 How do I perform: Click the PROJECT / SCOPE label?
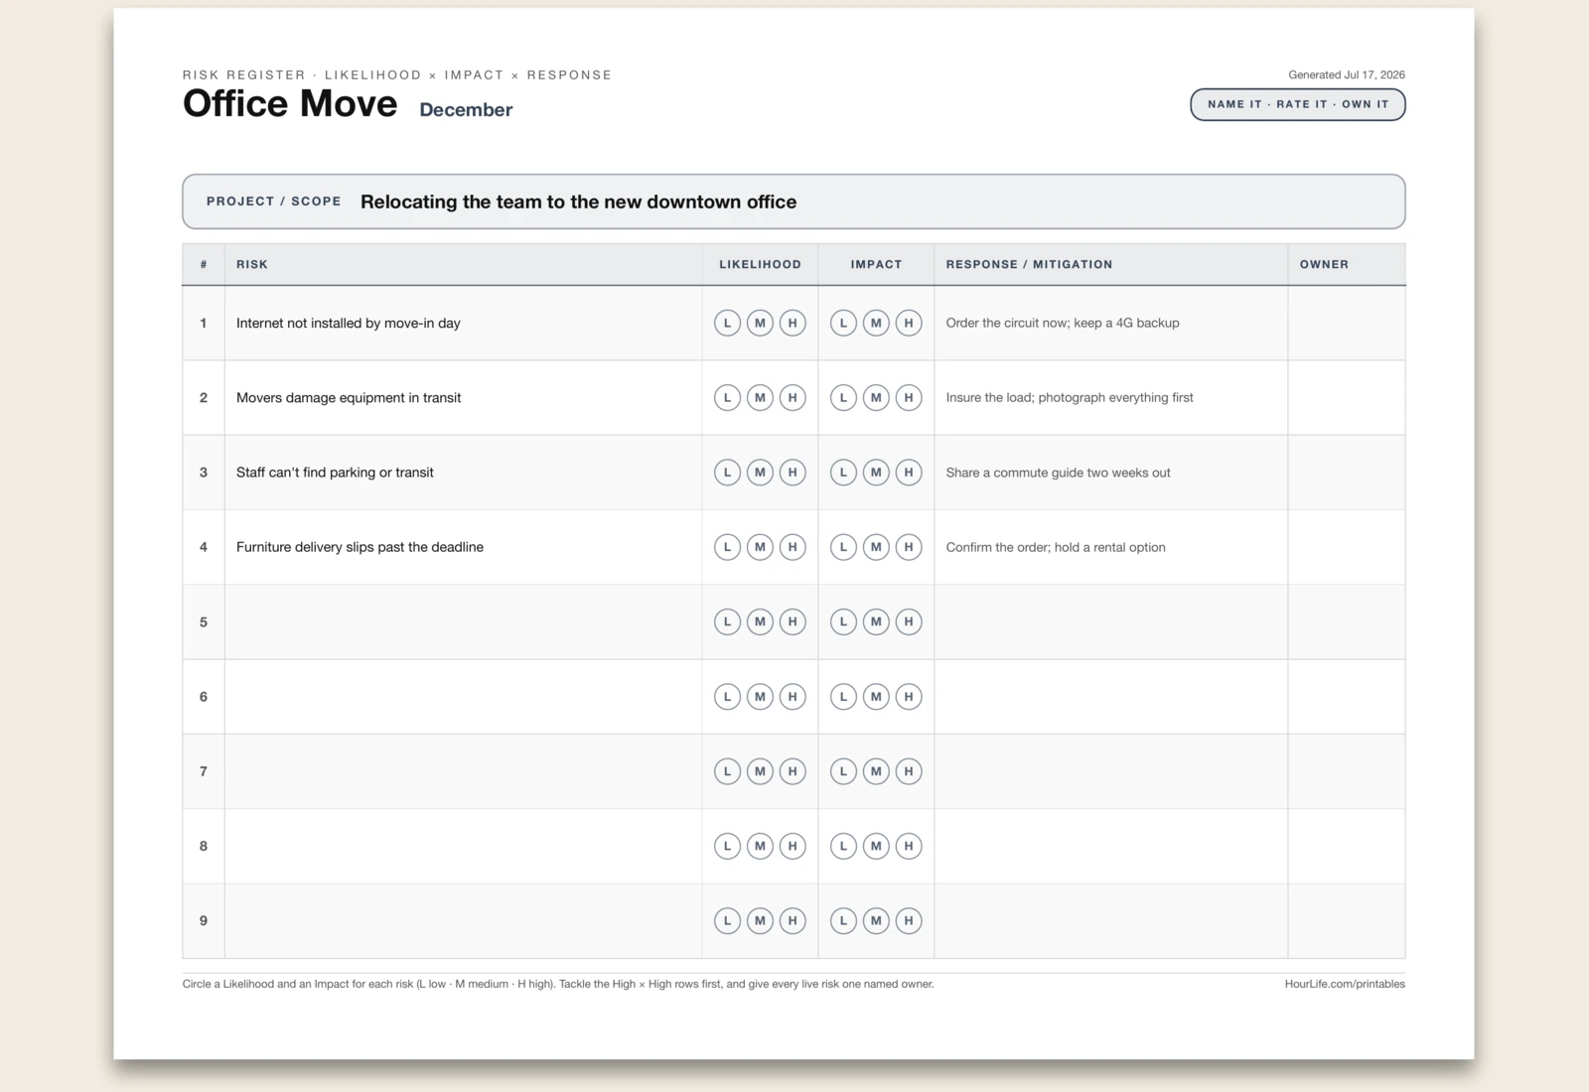(273, 202)
